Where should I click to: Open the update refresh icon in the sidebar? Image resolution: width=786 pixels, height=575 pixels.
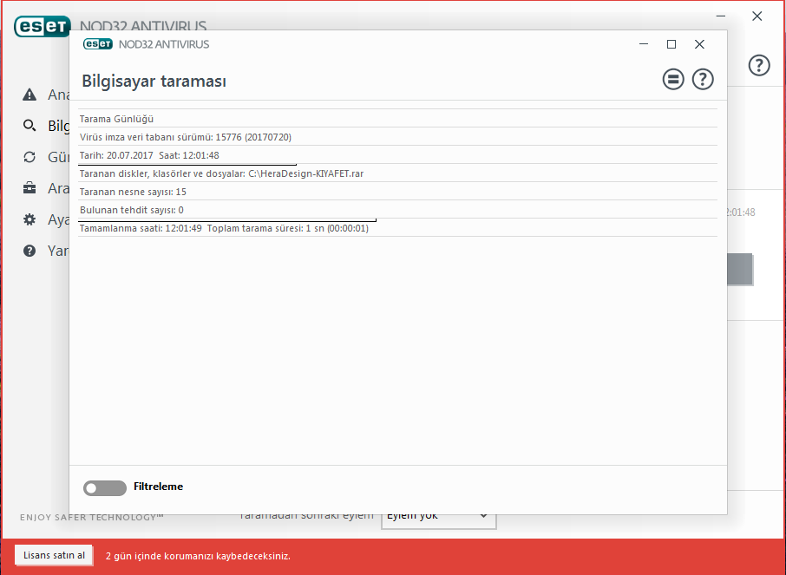pyautogui.click(x=29, y=157)
